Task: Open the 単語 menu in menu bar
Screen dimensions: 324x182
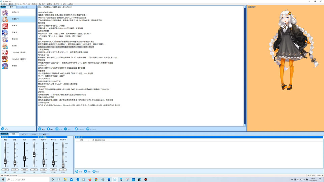Action: 49,4
